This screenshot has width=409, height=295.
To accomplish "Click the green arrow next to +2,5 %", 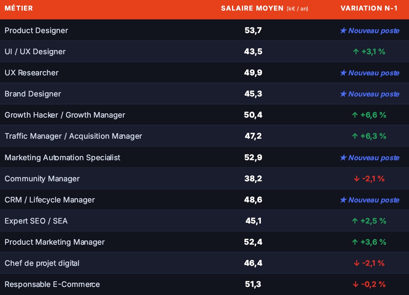I will pos(355,221).
